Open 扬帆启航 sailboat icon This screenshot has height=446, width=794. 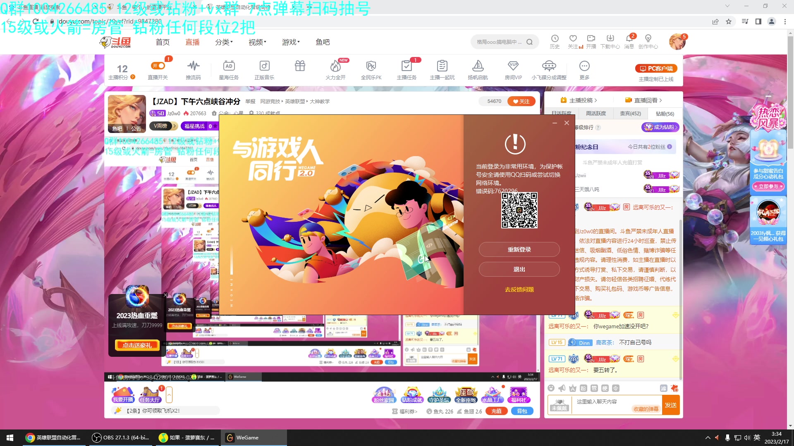coord(478,66)
